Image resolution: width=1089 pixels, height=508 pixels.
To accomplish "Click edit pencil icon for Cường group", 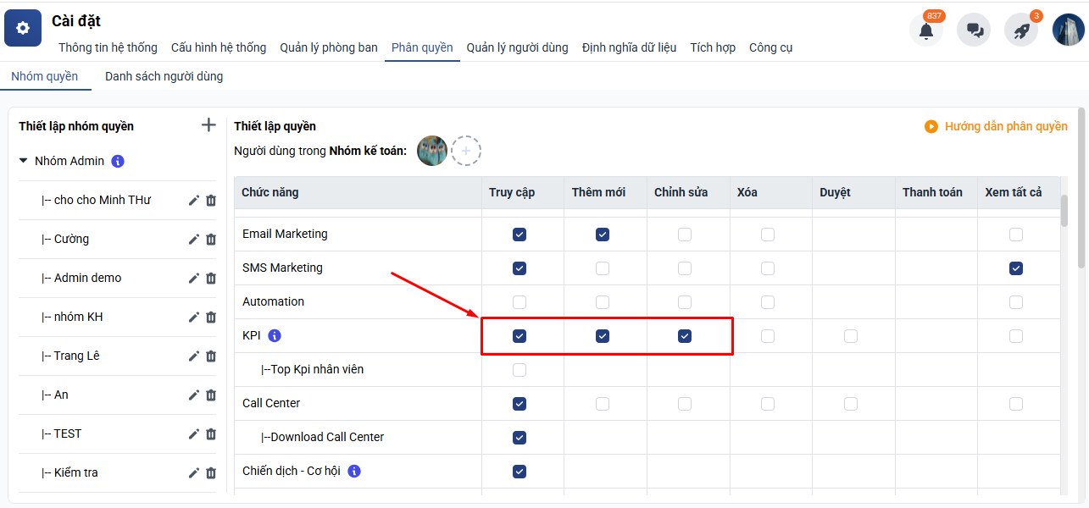I will pyautogui.click(x=193, y=239).
